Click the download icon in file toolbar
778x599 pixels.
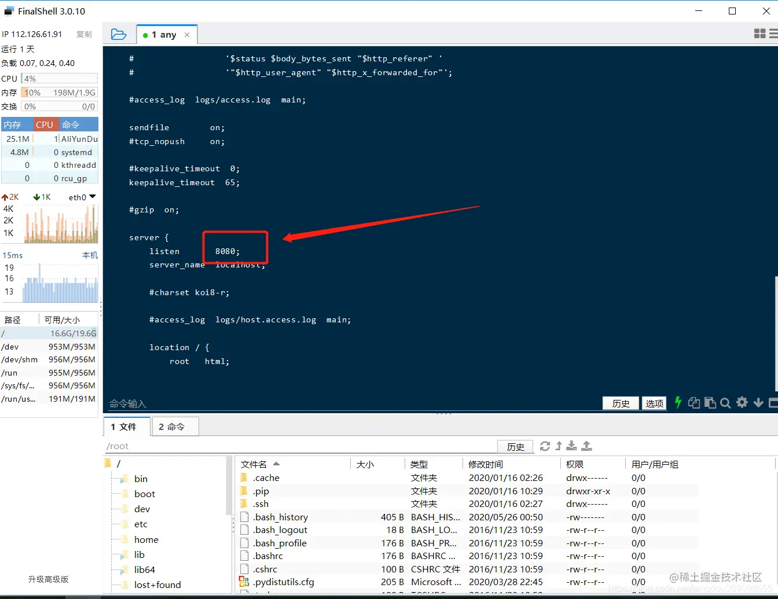571,446
